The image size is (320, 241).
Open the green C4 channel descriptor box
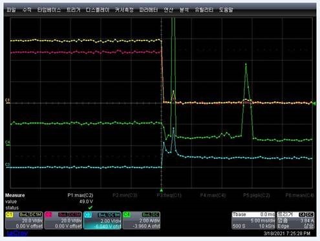click(142, 220)
